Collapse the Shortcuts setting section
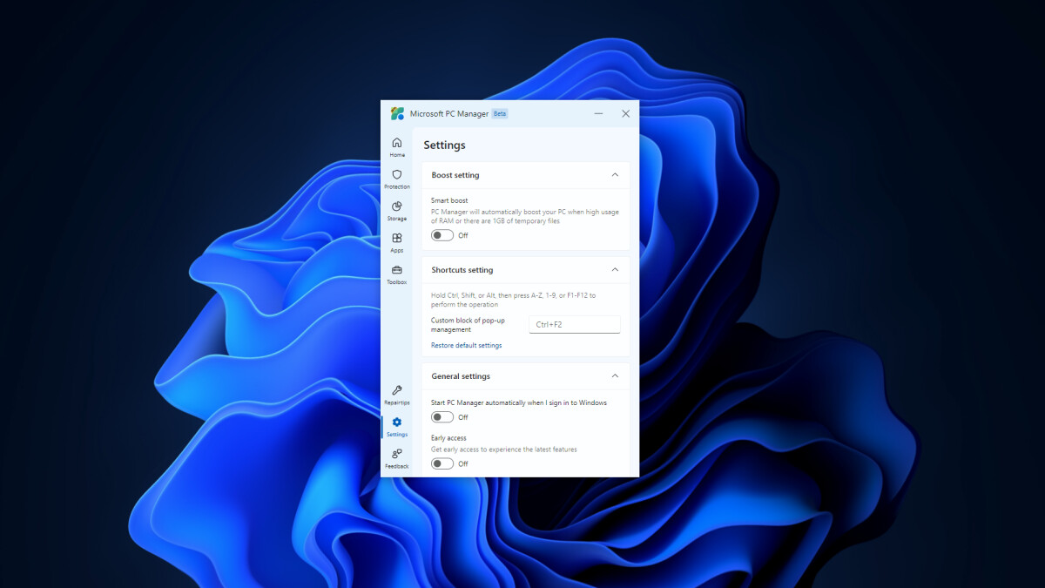 point(614,269)
